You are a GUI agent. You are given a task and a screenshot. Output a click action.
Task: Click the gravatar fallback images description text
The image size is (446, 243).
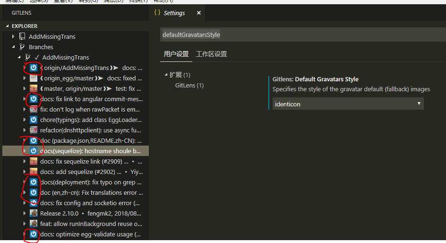pyautogui.click(x=352, y=89)
